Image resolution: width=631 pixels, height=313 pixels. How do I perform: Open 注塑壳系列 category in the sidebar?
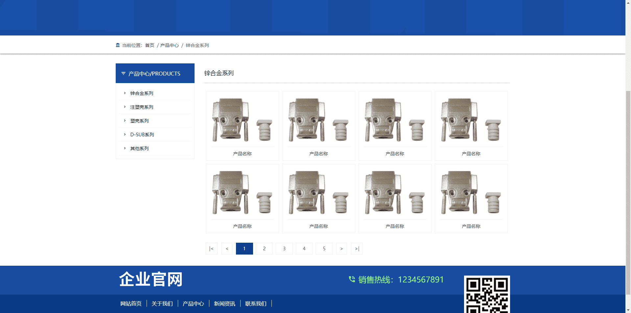click(x=142, y=107)
